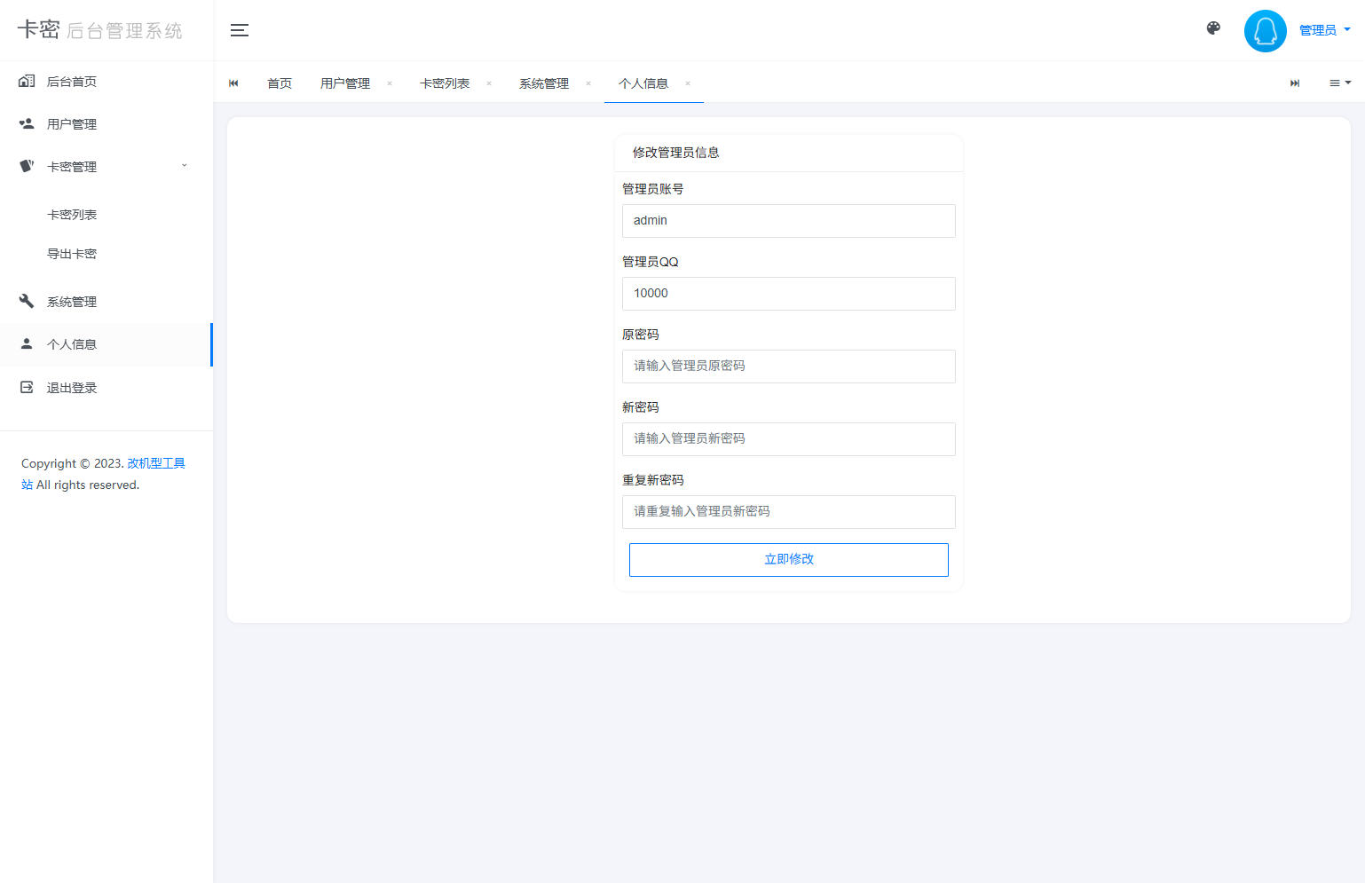Focus the 管理员账号 field containing admin
Image resolution: width=1365 pixels, height=883 pixels.
(x=789, y=221)
